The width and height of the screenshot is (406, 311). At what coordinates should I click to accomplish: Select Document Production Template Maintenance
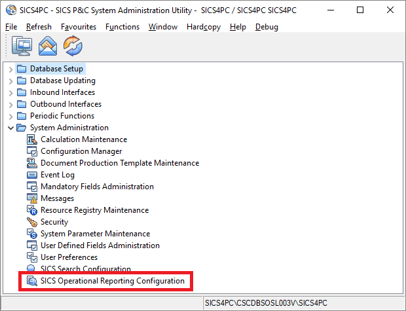tap(120, 163)
